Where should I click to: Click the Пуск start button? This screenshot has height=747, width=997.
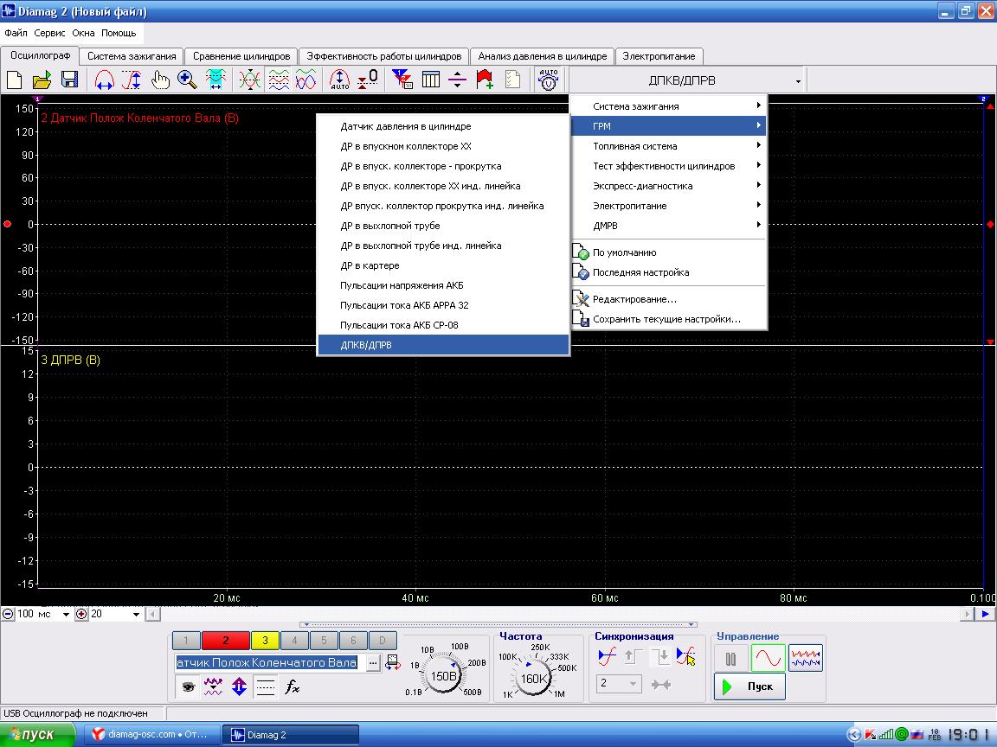point(749,686)
